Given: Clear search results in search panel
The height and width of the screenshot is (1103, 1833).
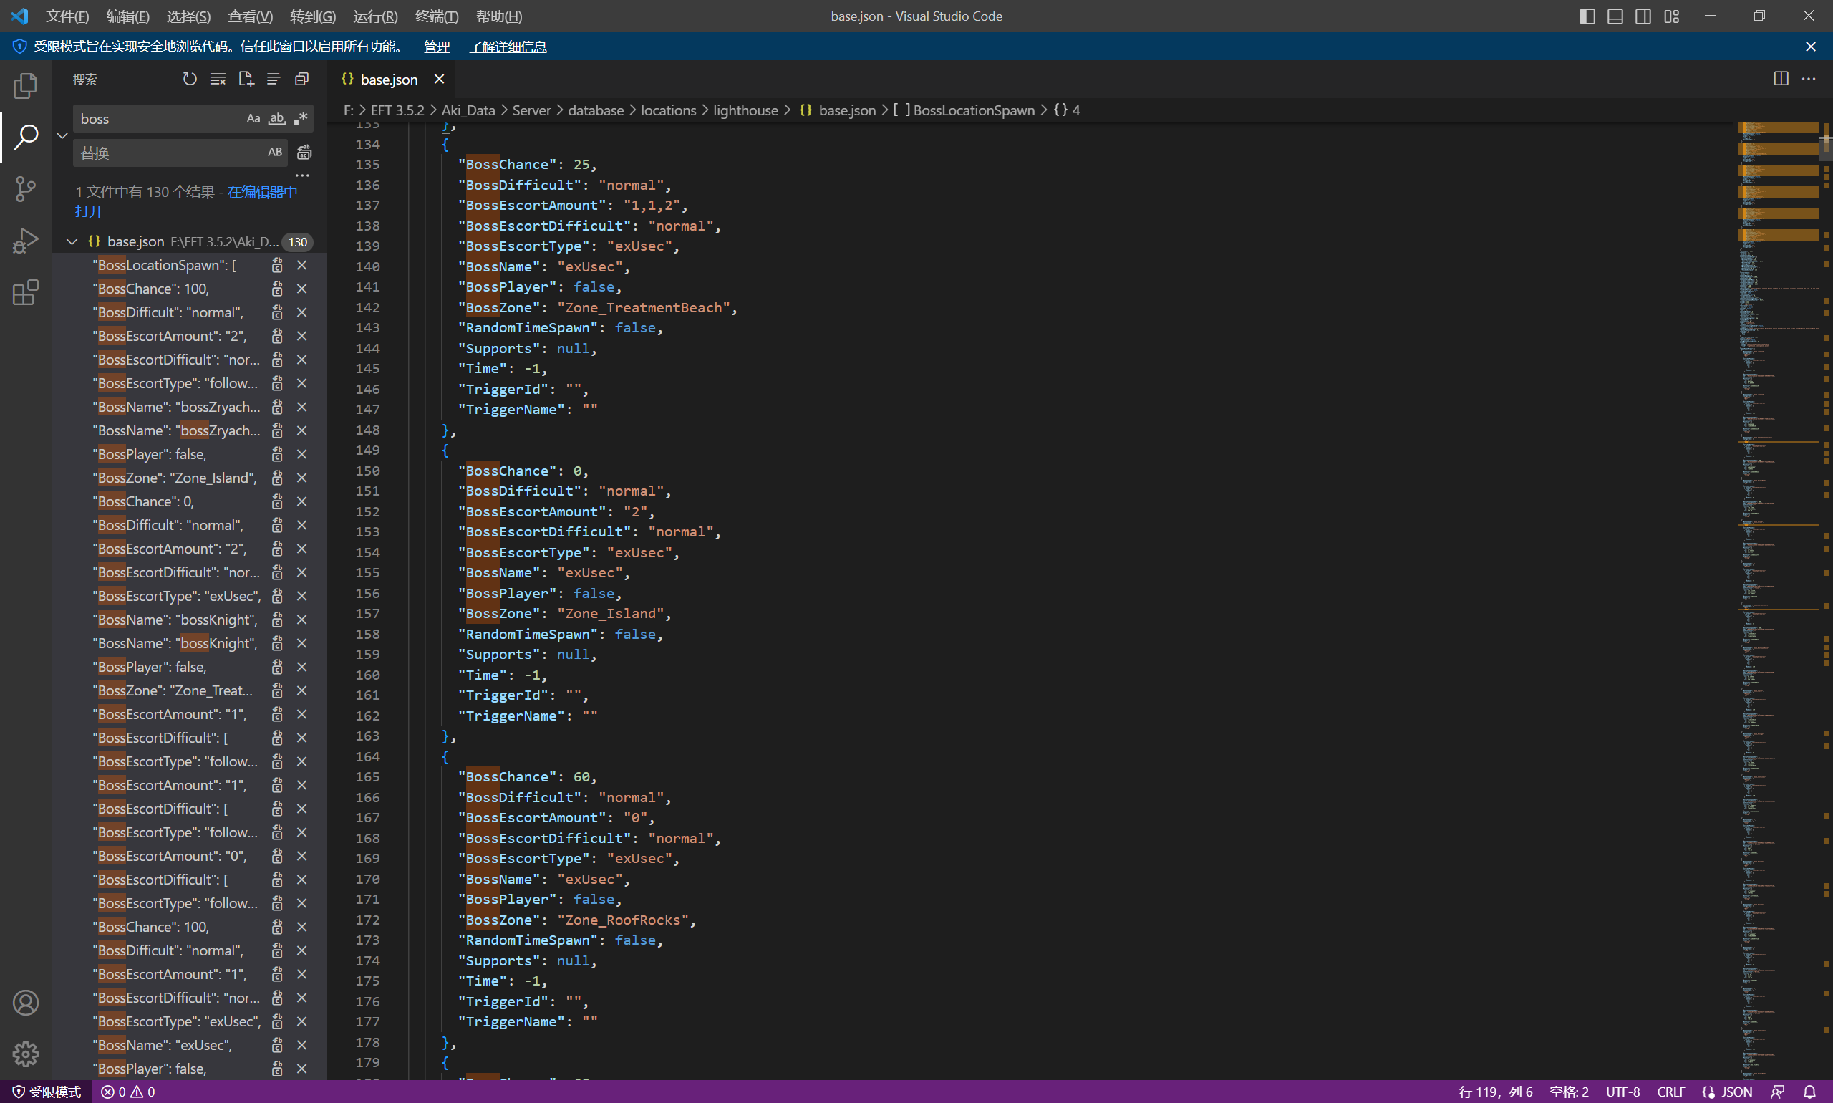Looking at the screenshot, I should tap(218, 79).
